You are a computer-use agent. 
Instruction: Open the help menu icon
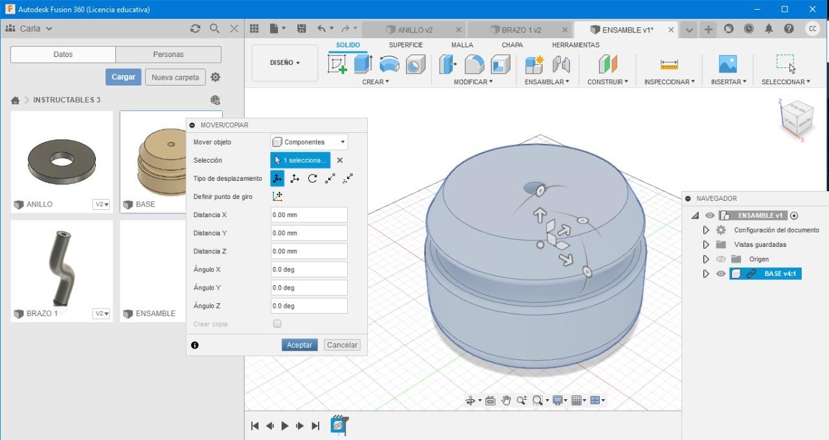click(x=789, y=29)
